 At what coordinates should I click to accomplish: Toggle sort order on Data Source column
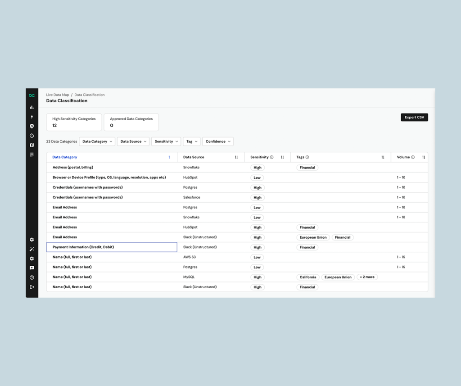click(236, 157)
